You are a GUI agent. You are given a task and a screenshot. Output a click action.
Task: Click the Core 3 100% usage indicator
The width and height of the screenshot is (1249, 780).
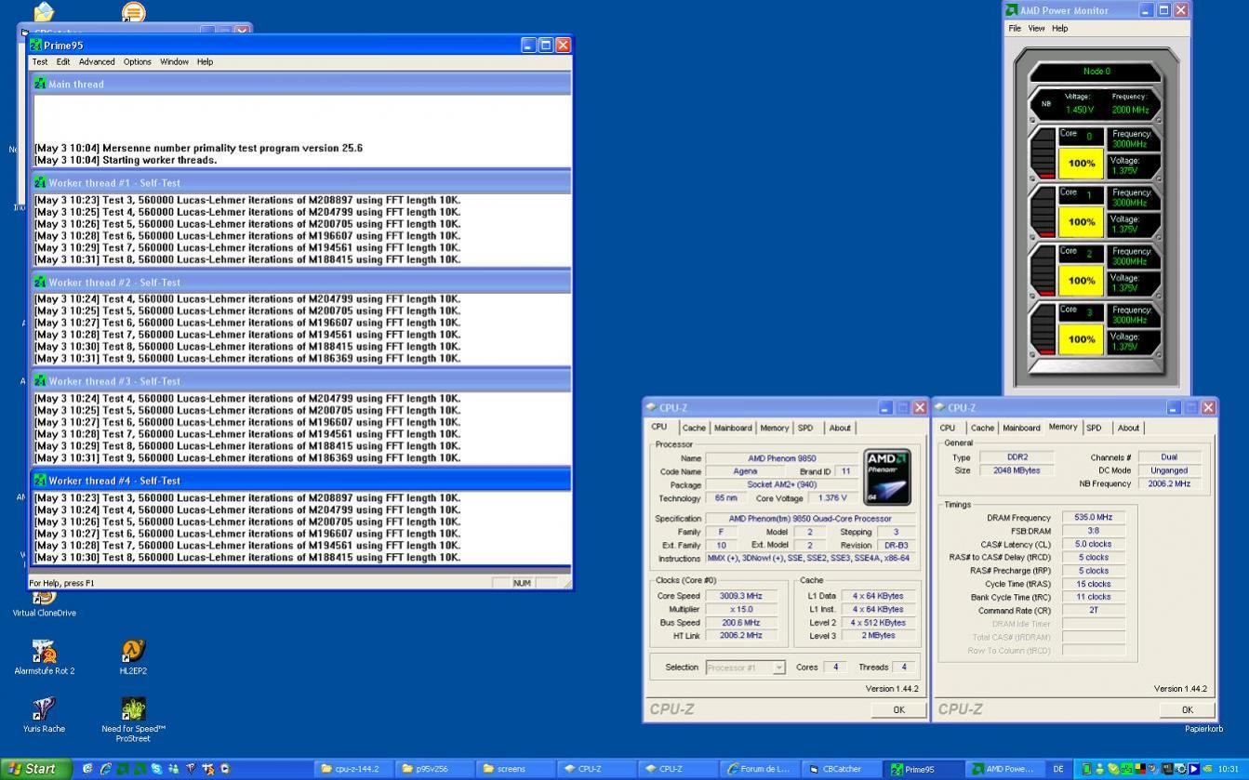coord(1081,339)
